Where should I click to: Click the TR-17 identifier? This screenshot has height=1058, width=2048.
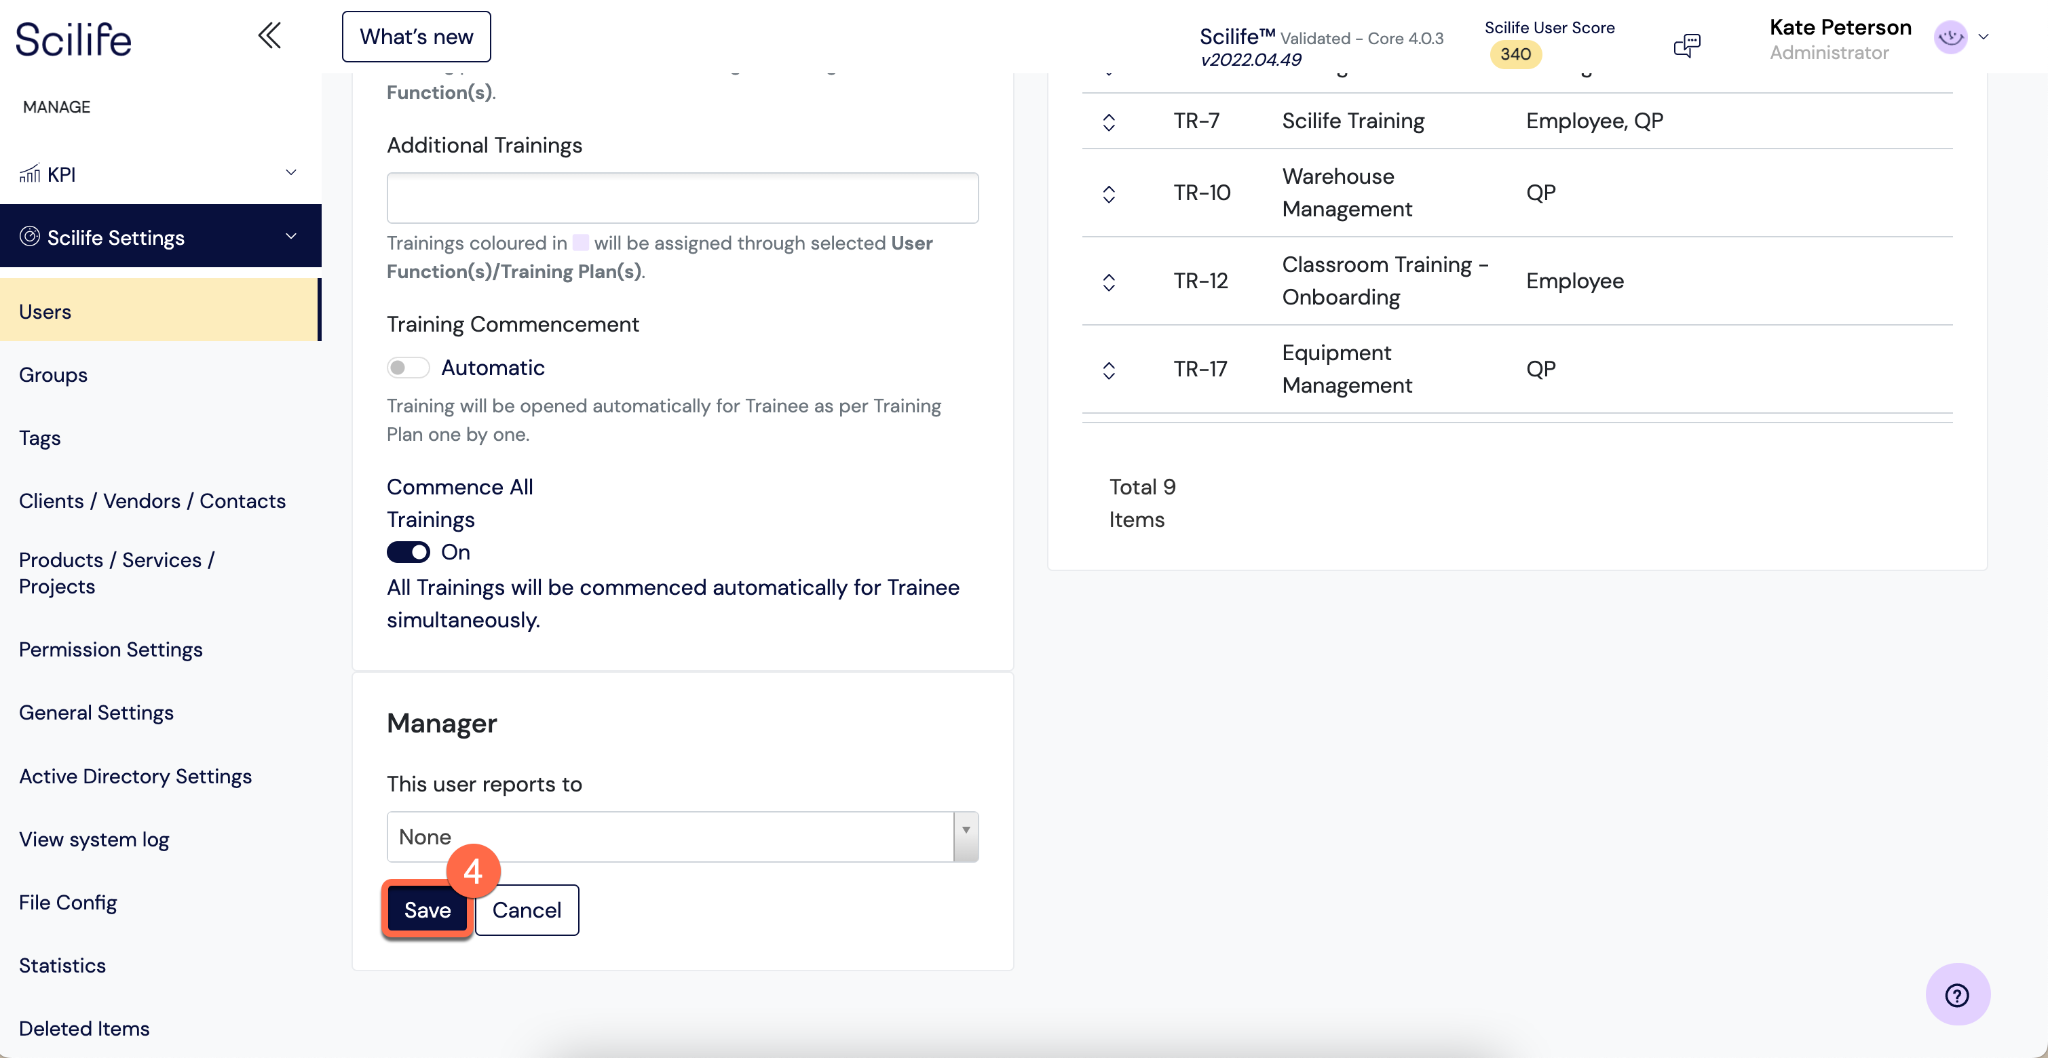point(1200,368)
